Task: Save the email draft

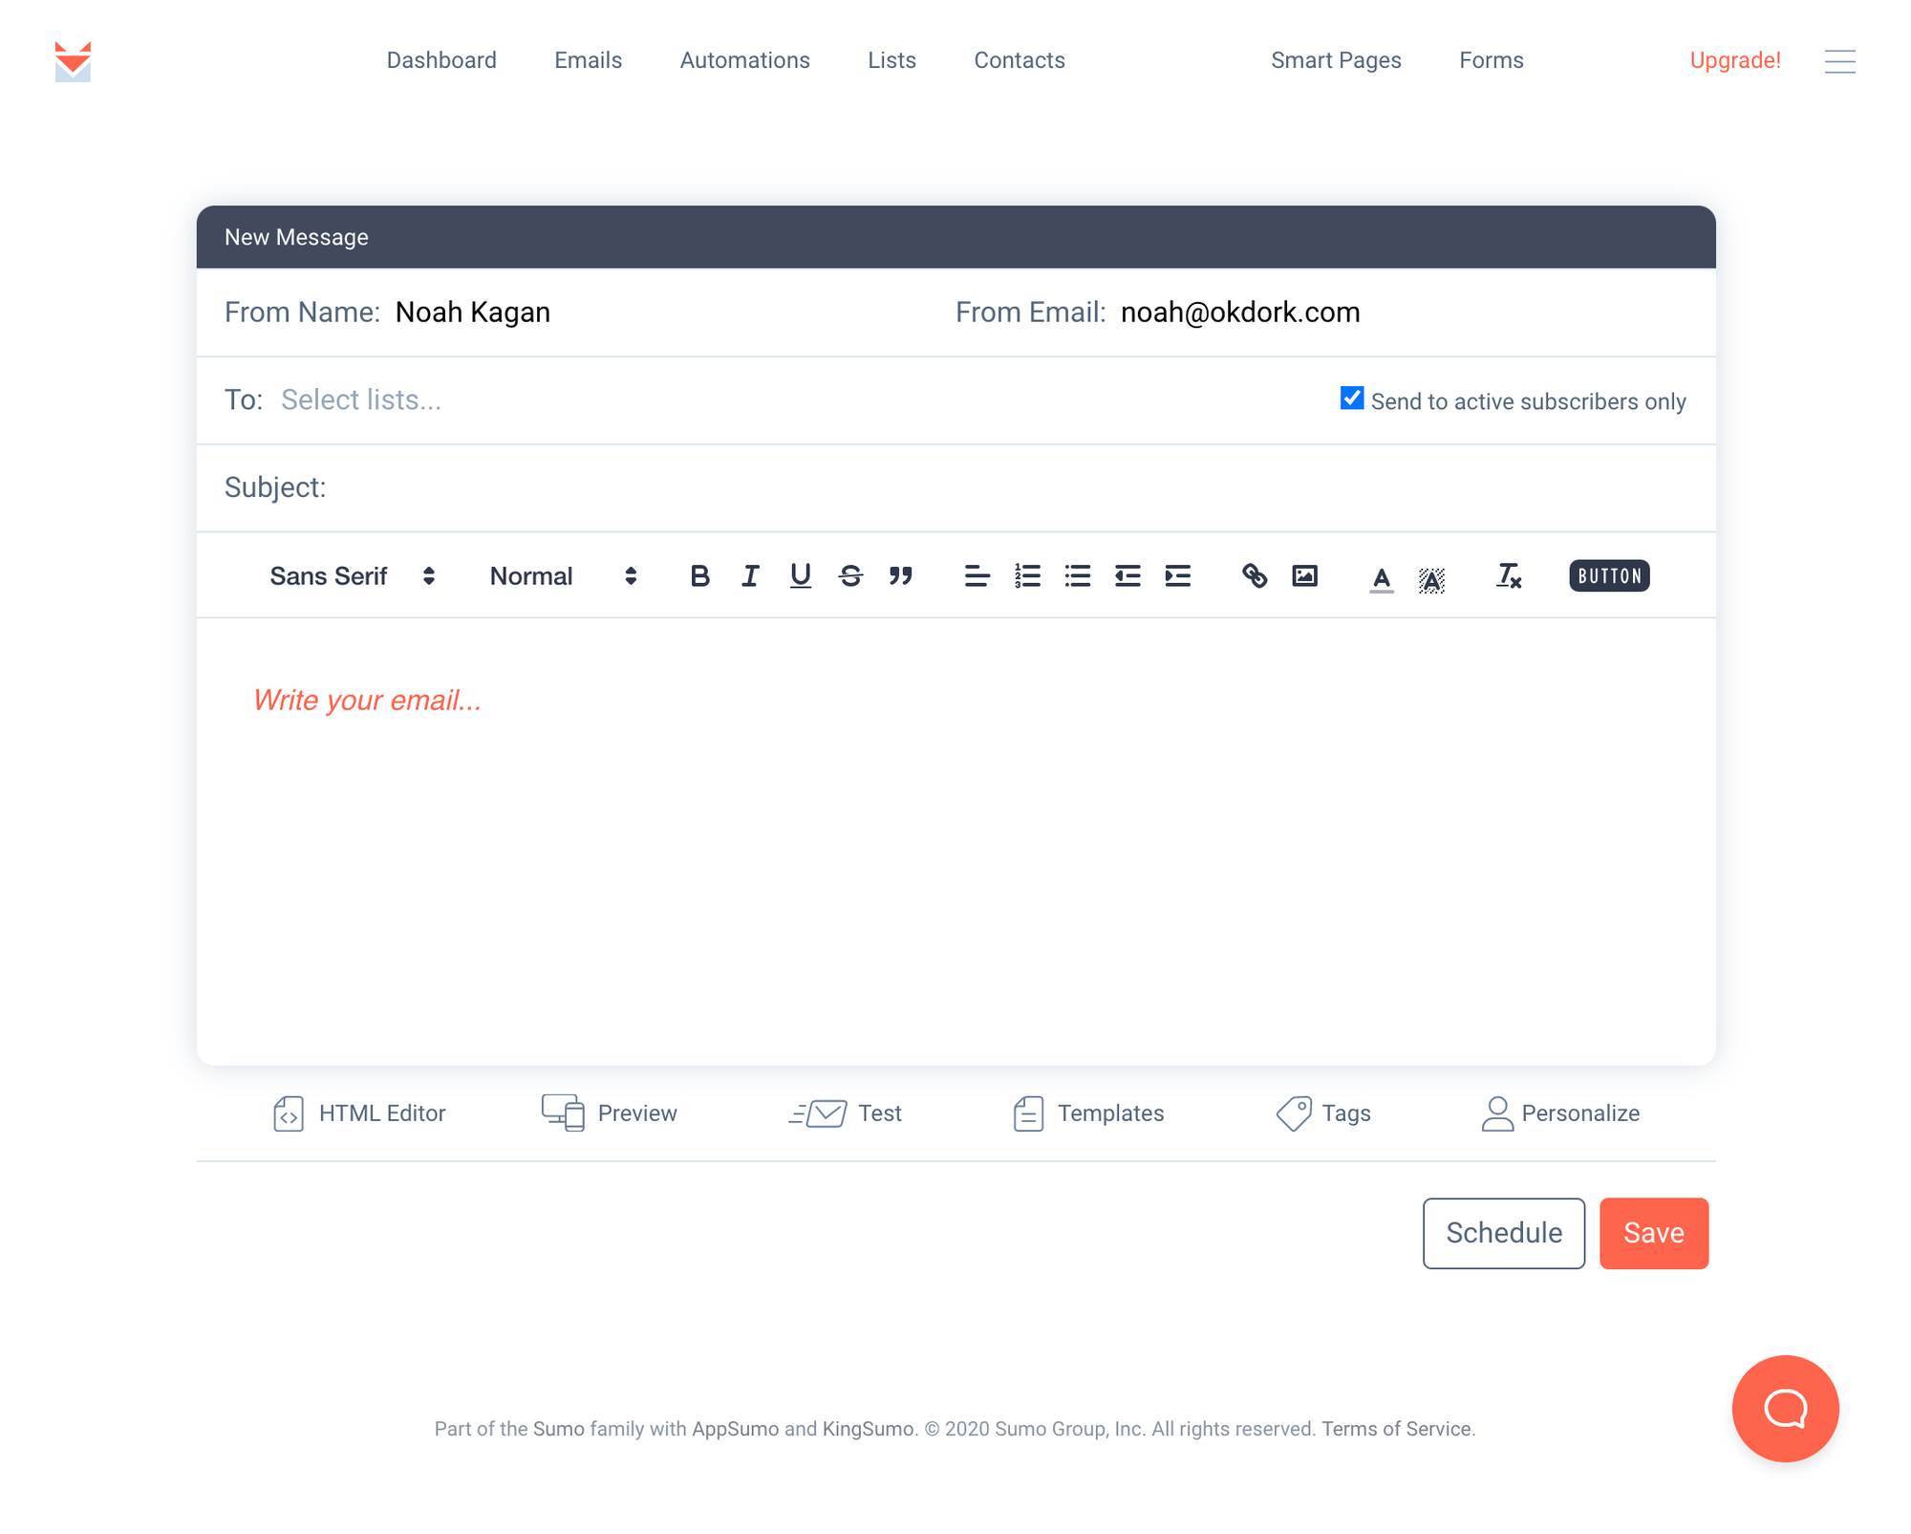Action: click(1653, 1233)
